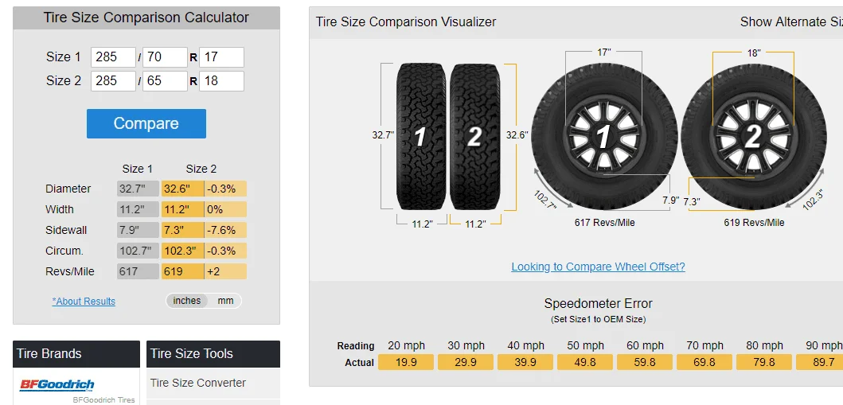Click the blue Compare button

[146, 123]
